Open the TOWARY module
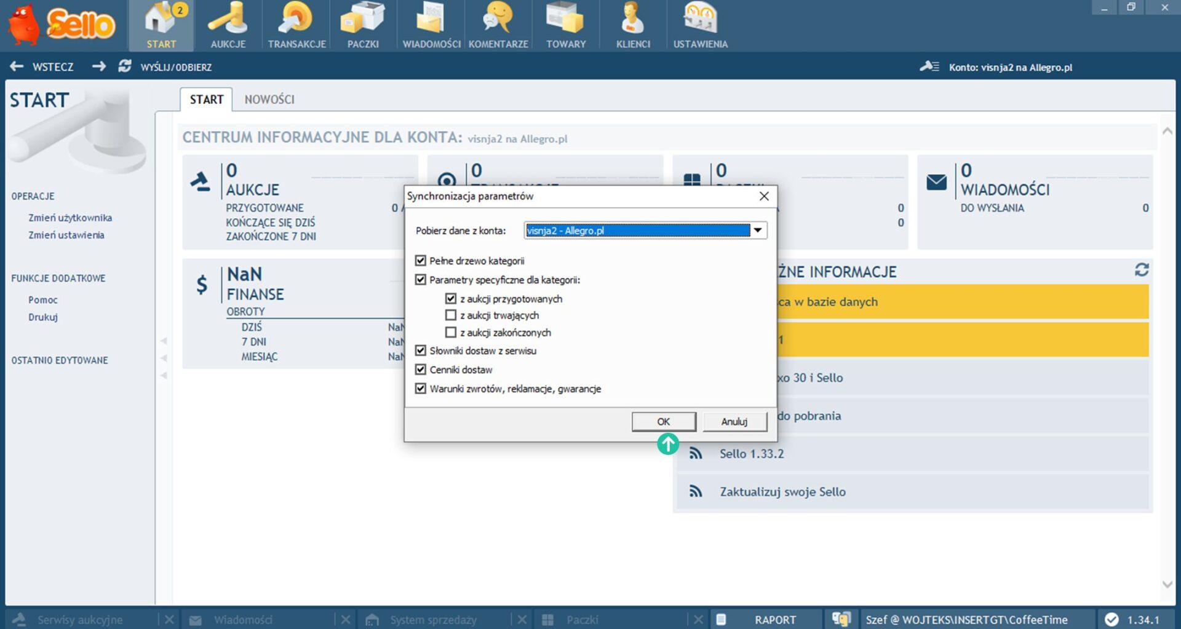This screenshot has width=1181, height=629. 566,26
